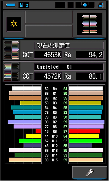Click the dark blue R12 bar on right chart
Image resolution: width=109 pixels, height=181 pixels.
(80, 146)
